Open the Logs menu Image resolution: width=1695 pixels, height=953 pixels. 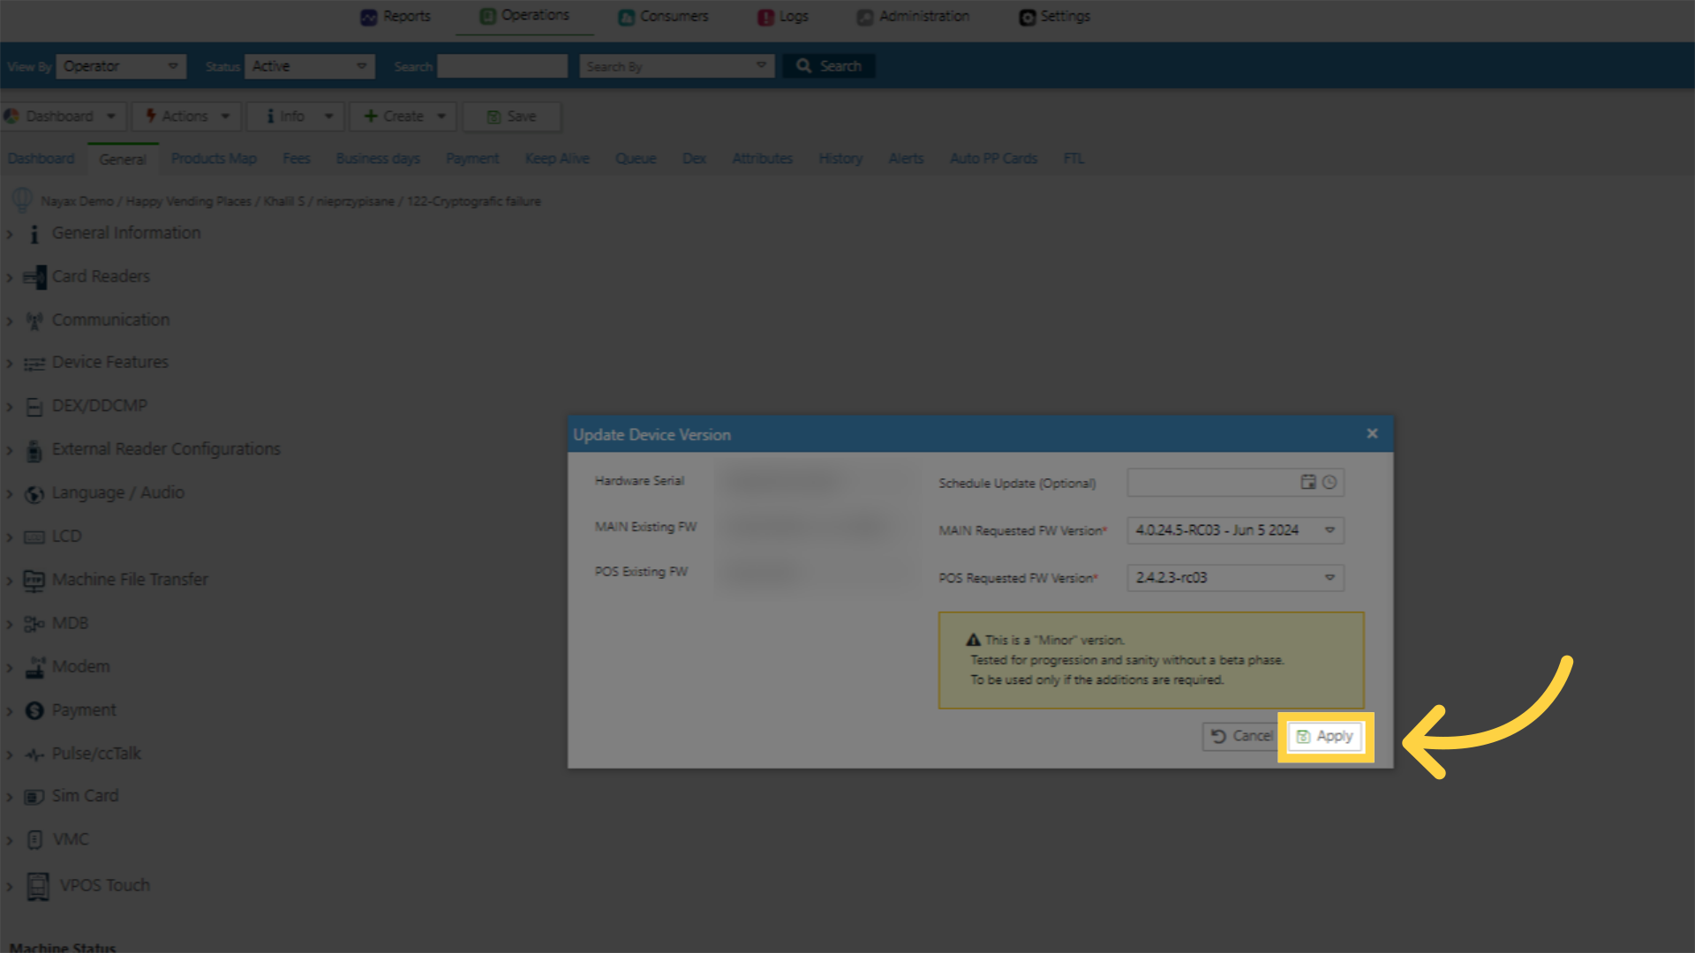[x=783, y=17]
